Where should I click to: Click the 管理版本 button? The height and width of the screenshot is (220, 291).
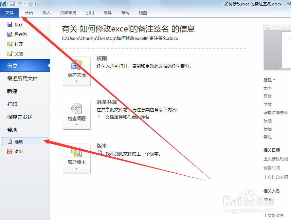pyautogui.click(x=77, y=158)
